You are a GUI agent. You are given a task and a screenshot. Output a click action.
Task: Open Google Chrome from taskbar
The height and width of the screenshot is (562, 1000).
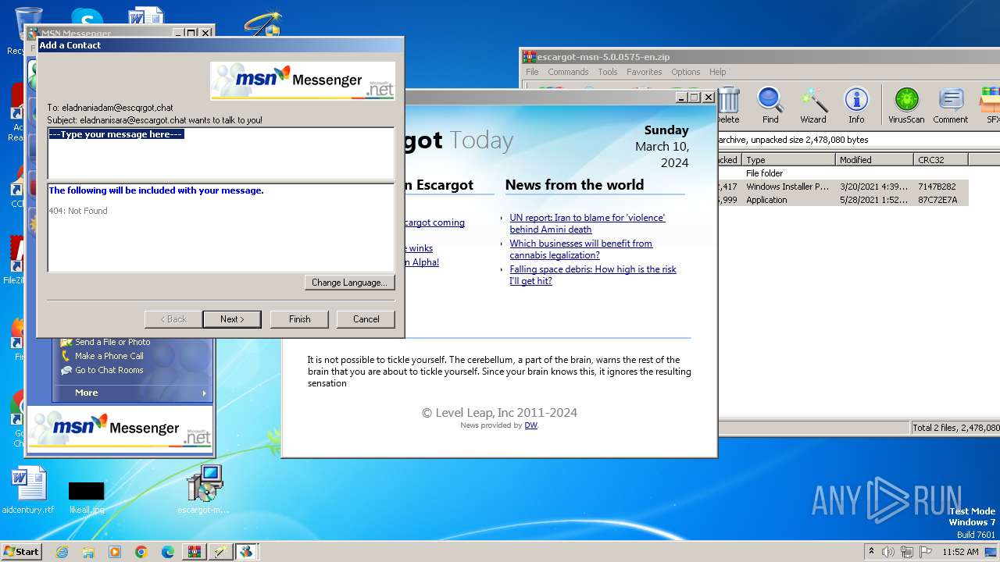tap(141, 552)
